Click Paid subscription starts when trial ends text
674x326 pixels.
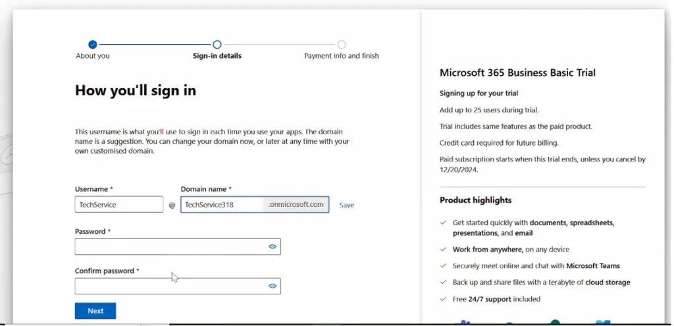542,164
